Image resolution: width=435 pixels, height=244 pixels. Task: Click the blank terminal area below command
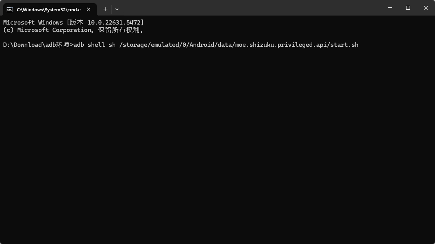coord(217,148)
